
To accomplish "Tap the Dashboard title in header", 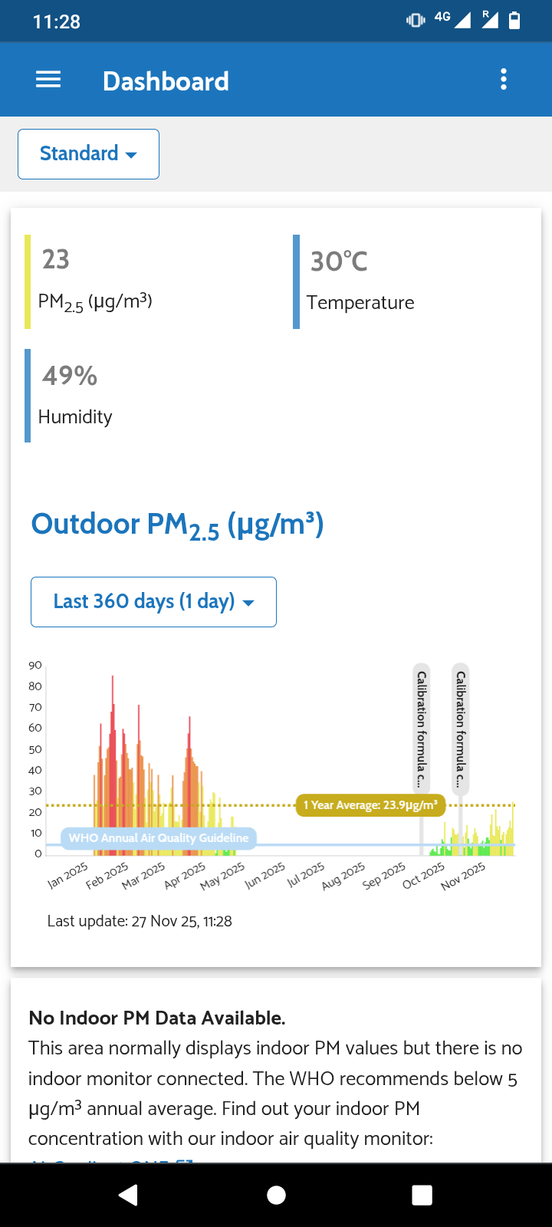I will pos(166,81).
